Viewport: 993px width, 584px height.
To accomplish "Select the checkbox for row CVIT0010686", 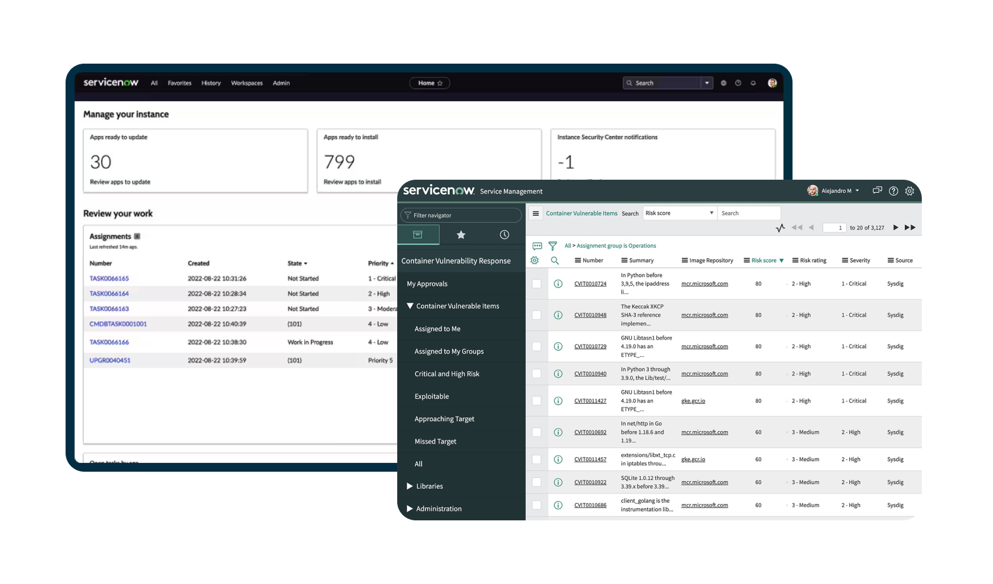I will coord(536,505).
